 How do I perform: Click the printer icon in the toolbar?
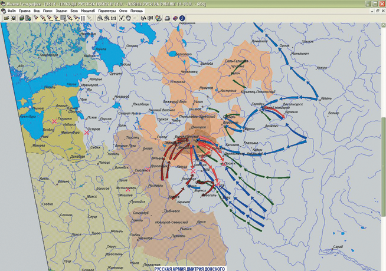(x=168, y=18)
